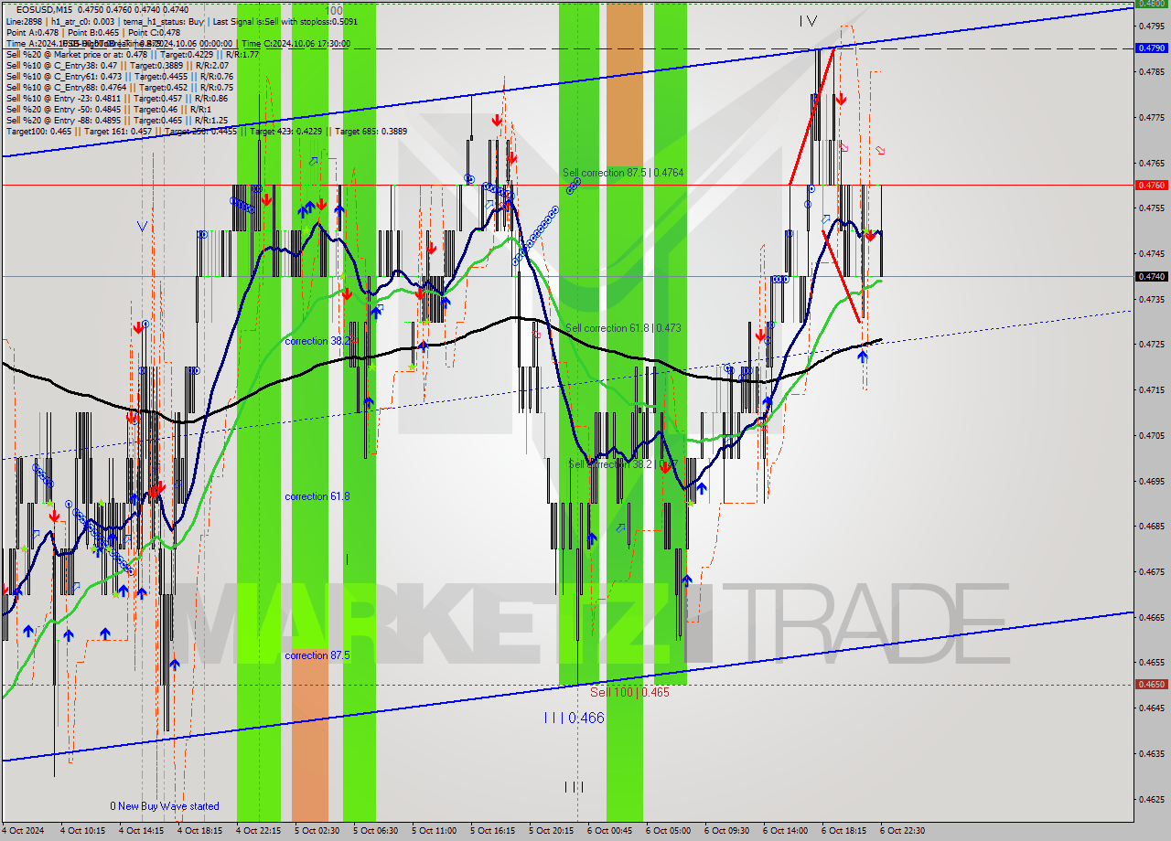Select the blue 'correction 38.2' label
The image size is (1171, 841).
[x=318, y=341]
